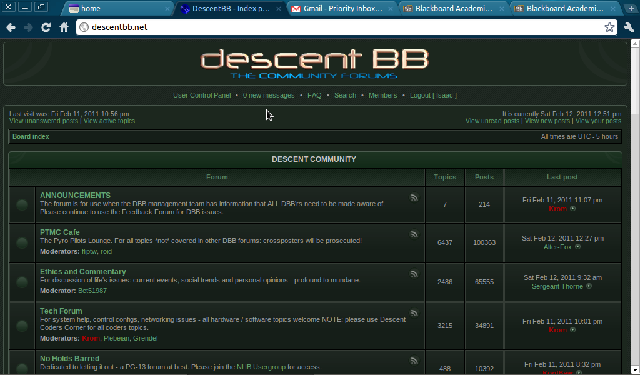Click the browser forward arrow
This screenshot has width=640, height=375.
[28, 27]
